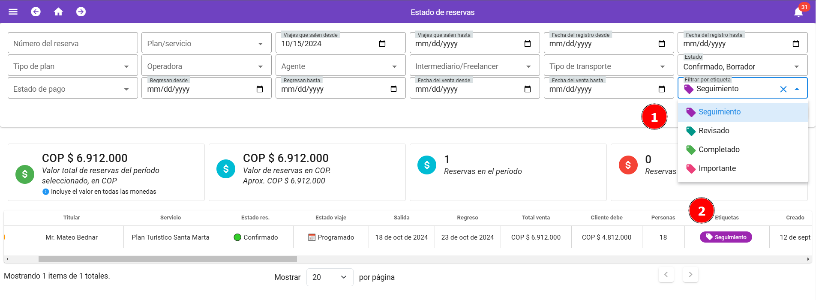Click the Seguimiento tag chip in the table row

tap(726, 237)
